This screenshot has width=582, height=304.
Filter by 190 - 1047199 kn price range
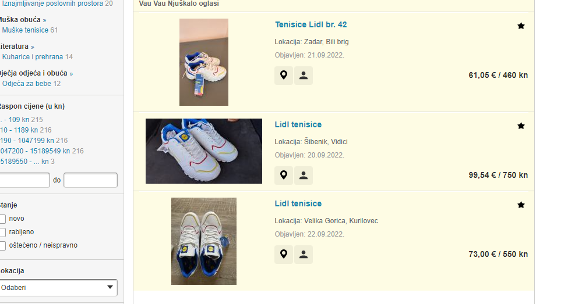[x=27, y=141]
